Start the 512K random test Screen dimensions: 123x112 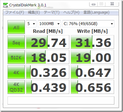(16, 57)
